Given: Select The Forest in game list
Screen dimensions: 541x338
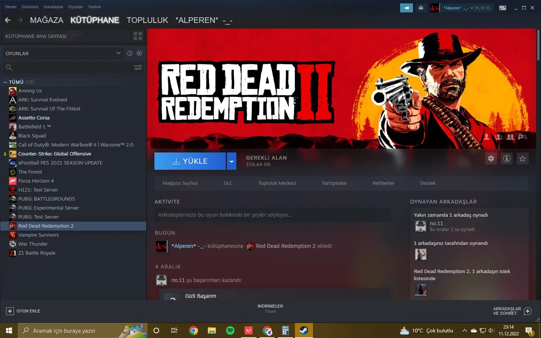Looking at the screenshot, I should click(x=73, y=172).
